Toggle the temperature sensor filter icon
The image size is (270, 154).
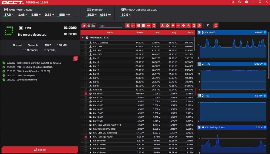click(162, 26)
